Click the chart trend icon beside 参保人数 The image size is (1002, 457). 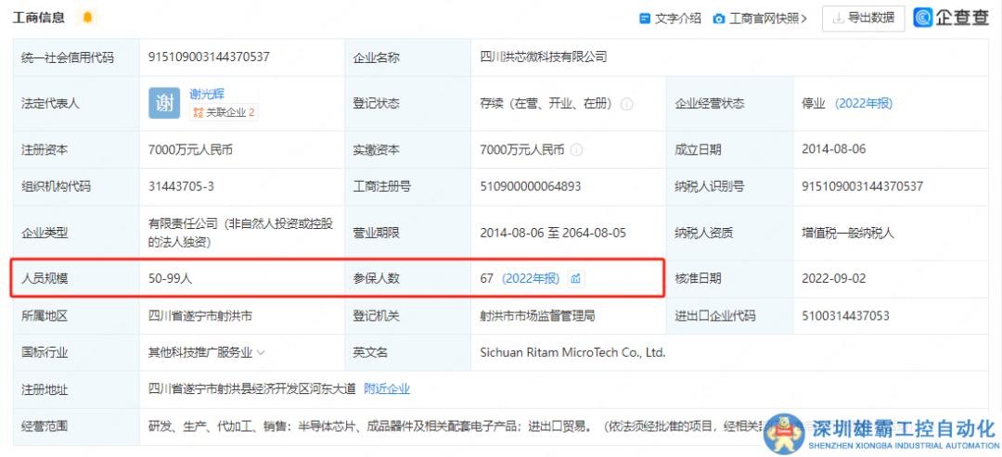tap(575, 278)
